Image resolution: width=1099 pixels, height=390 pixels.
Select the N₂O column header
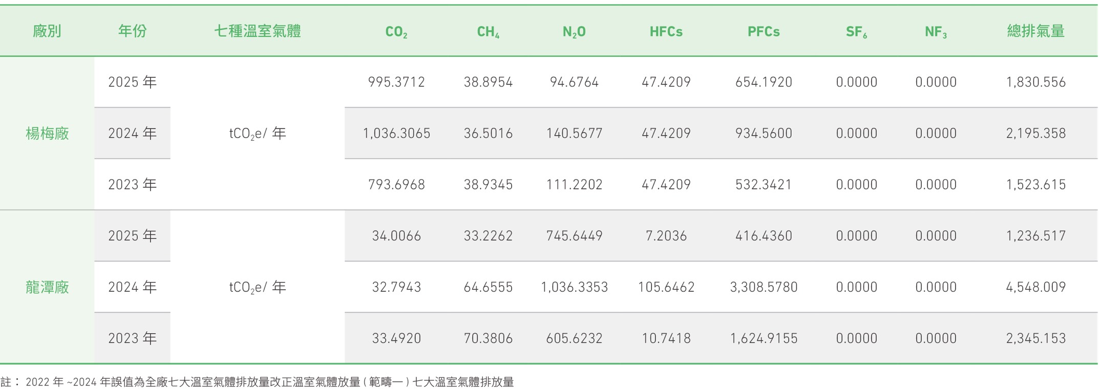(x=574, y=32)
